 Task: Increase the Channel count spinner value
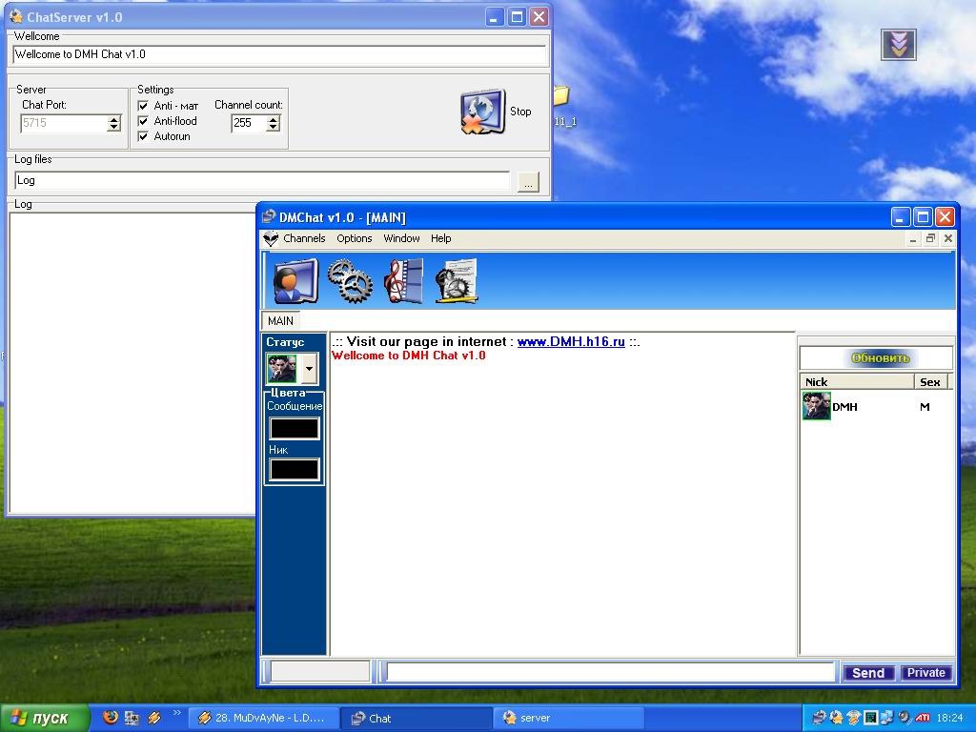tap(273, 119)
